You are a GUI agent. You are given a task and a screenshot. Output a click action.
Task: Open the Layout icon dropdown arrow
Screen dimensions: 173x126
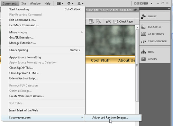(63, 3)
